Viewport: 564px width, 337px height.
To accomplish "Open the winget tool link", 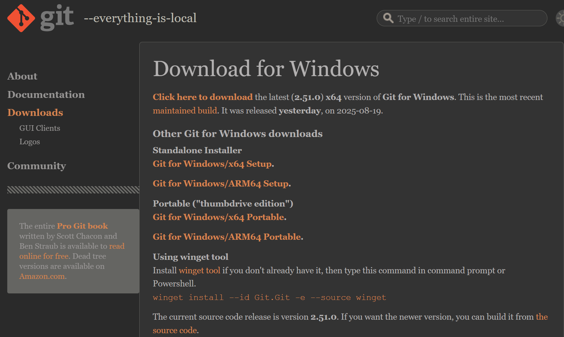I will coord(199,270).
